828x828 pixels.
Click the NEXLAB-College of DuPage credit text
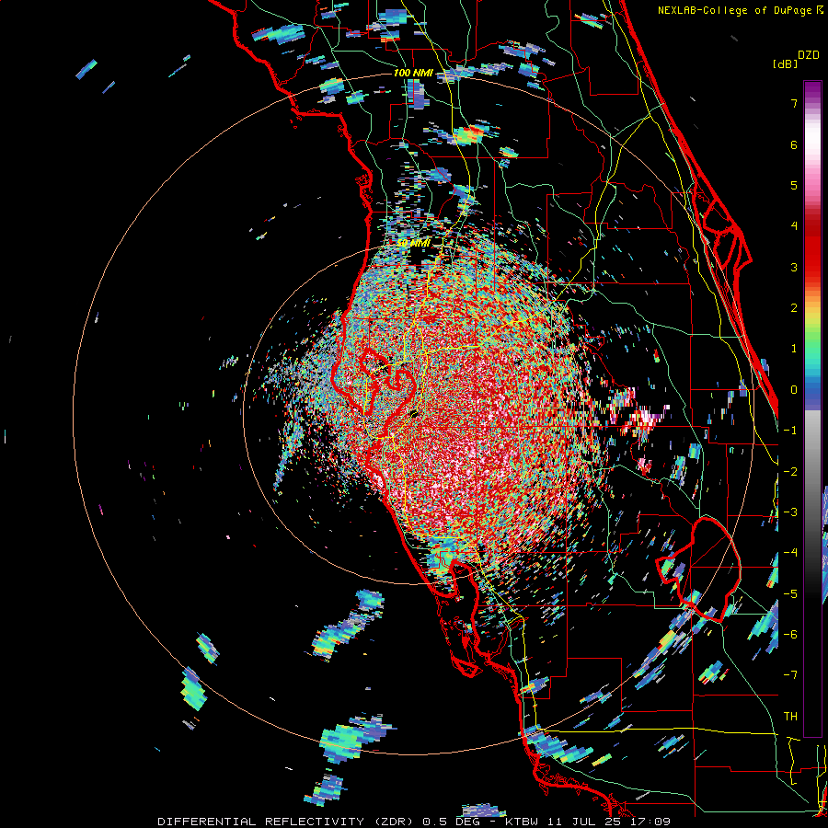pos(740,10)
